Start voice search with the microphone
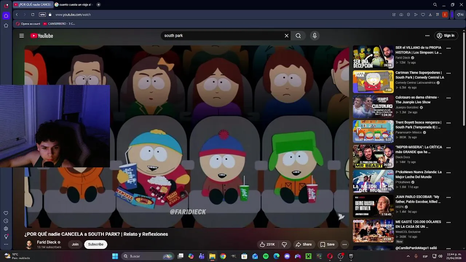The image size is (466, 262). coord(315,36)
